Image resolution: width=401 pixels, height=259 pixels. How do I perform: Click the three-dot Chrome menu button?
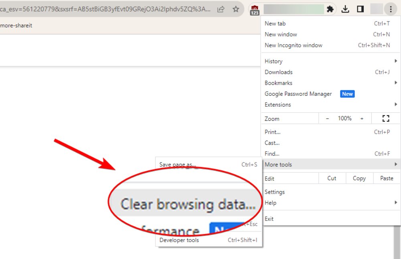(390, 9)
